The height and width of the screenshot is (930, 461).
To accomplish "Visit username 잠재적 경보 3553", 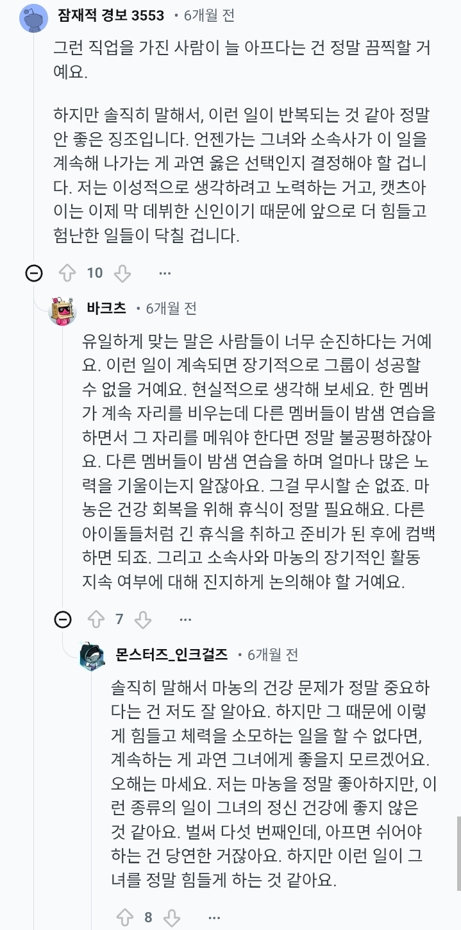I will click(x=111, y=15).
